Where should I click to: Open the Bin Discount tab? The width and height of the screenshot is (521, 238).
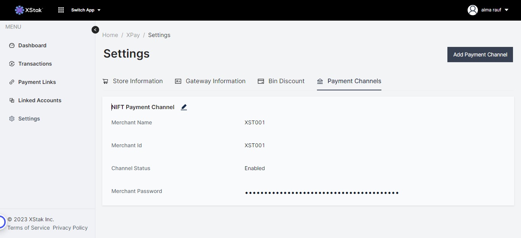286,81
